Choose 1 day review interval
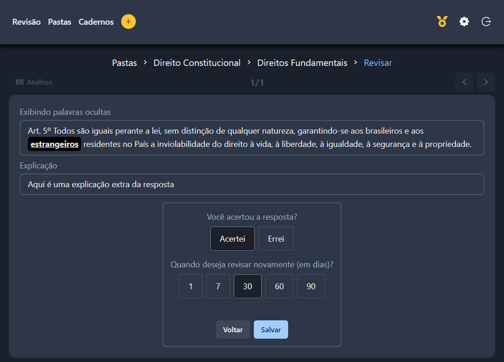 (191, 286)
